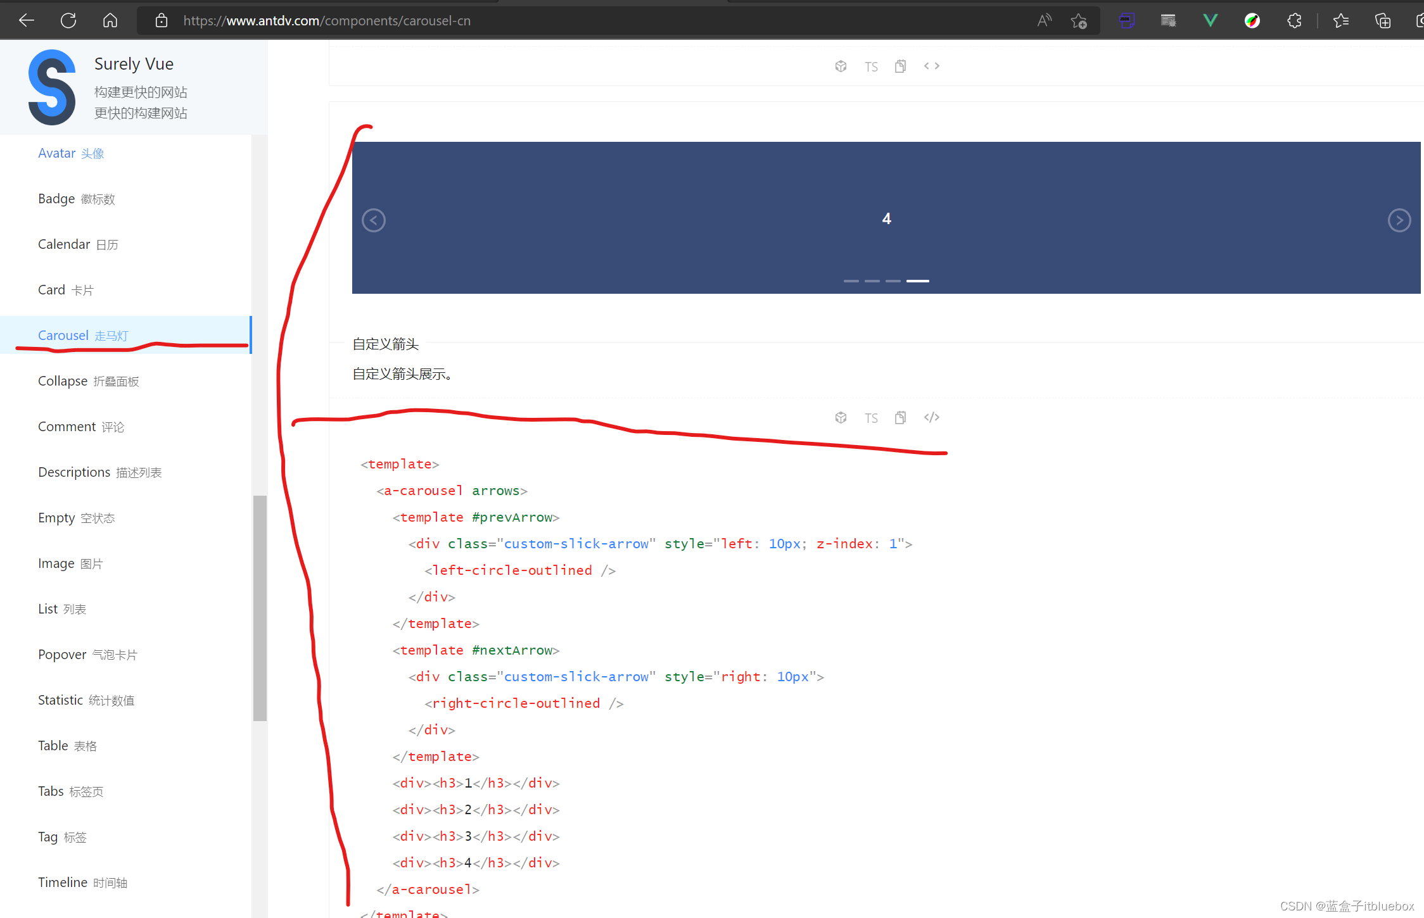Open the Image component page
The width and height of the screenshot is (1424, 918).
click(x=70, y=563)
